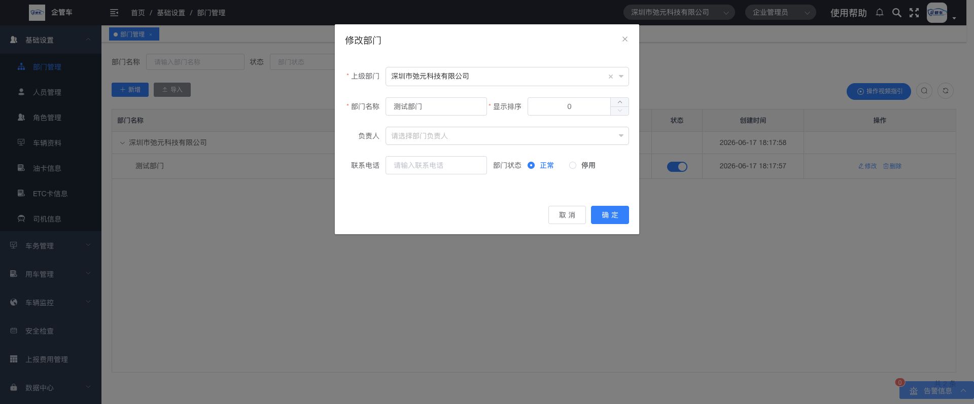The image size is (974, 404).
Task: Click the round refresh icon above the table
Action: tap(946, 91)
